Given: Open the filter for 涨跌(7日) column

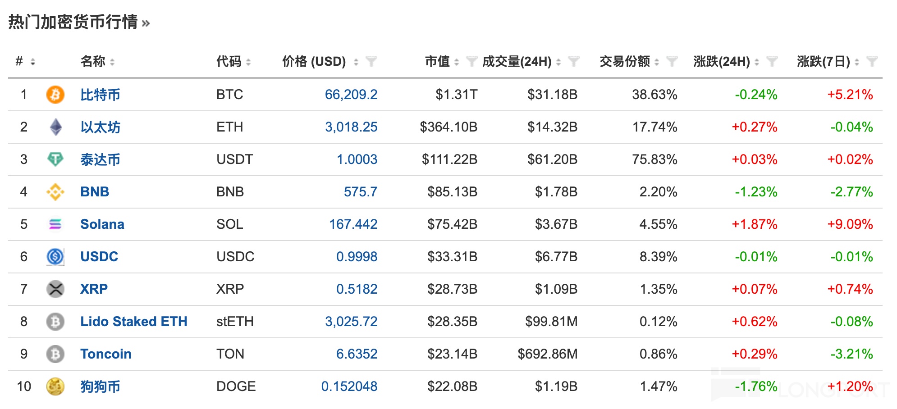Looking at the screenshot, I should point(872,61).
